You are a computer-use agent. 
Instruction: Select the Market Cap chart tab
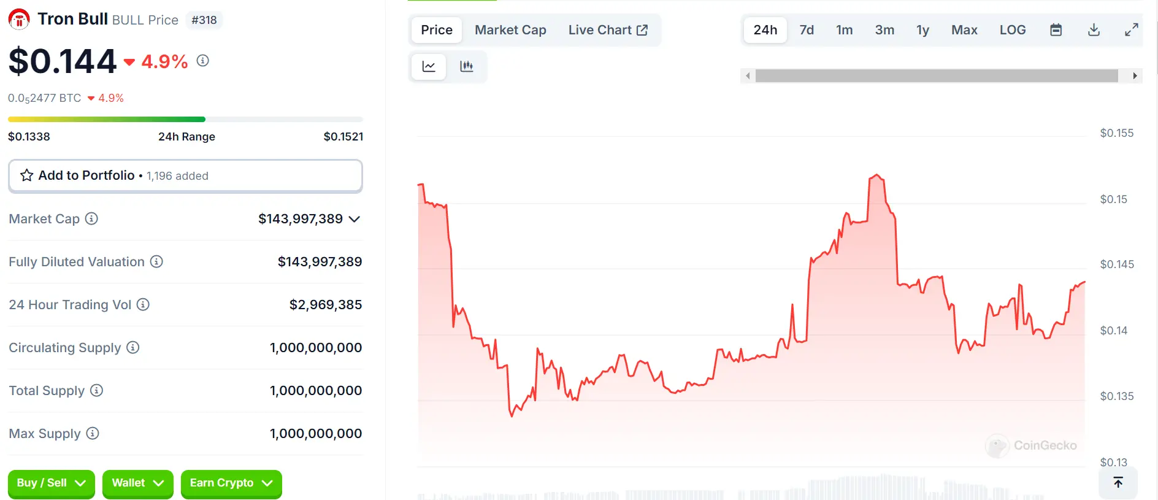coord(510,30)
